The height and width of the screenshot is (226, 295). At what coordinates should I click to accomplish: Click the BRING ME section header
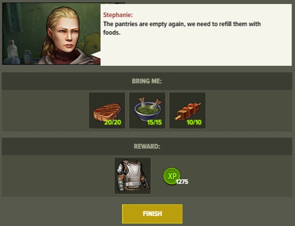pyautogui.click(x=147, y=81)
